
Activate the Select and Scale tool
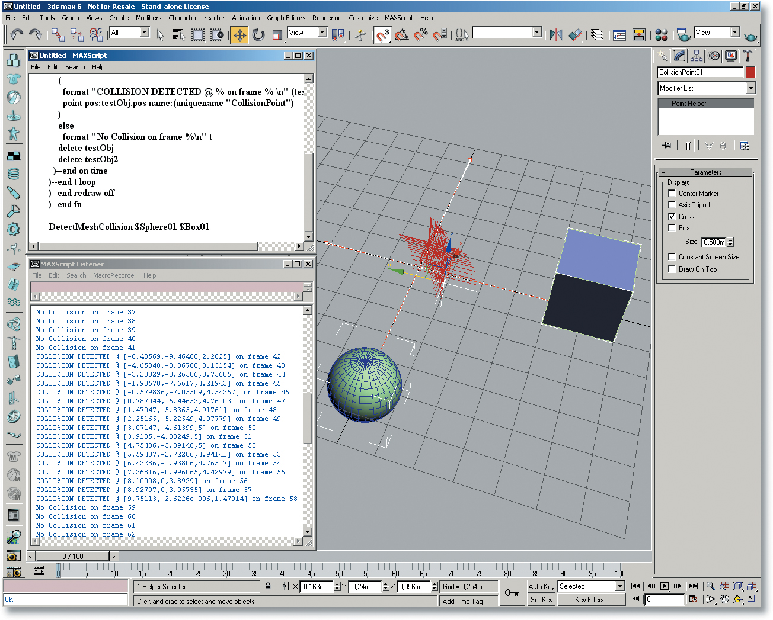click(277, 35)
